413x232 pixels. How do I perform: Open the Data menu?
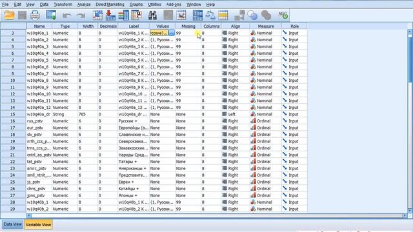(44, 5)
